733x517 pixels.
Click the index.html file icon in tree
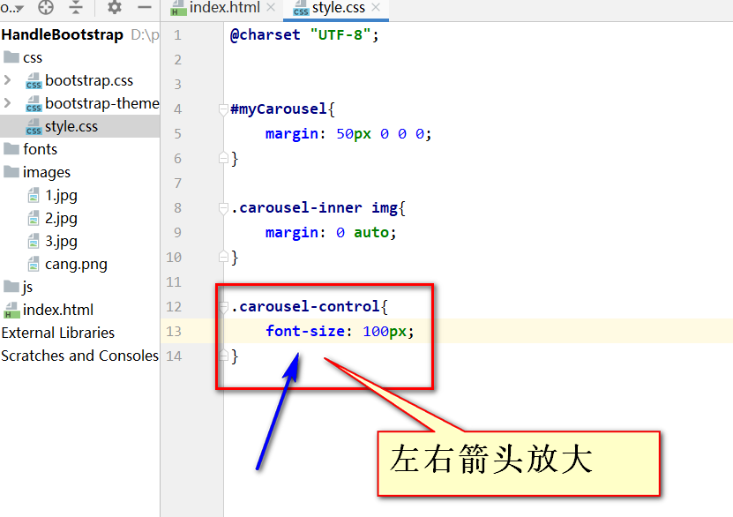click(x=11, y=310)
